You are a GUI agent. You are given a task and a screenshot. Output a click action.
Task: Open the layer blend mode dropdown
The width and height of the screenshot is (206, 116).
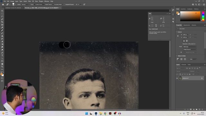coord(183,71)
